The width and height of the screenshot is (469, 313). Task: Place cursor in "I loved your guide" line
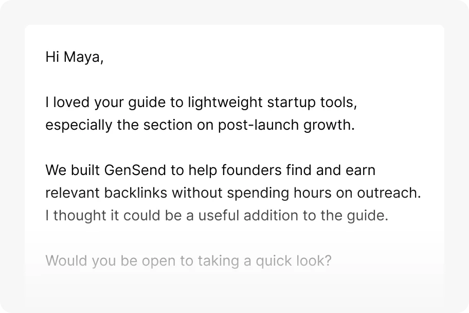click(x=201, y=102)
